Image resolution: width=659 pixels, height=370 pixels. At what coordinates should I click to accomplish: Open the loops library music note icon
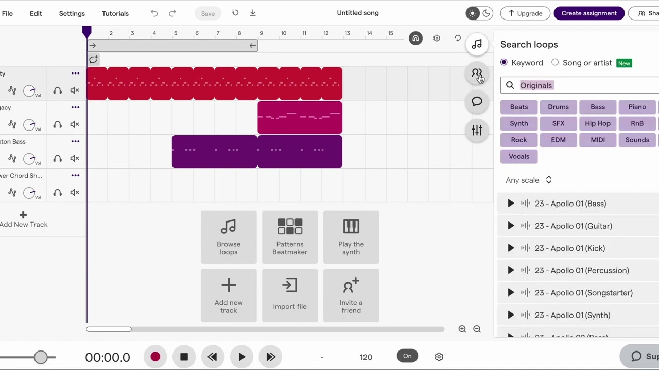pos(477,44)
